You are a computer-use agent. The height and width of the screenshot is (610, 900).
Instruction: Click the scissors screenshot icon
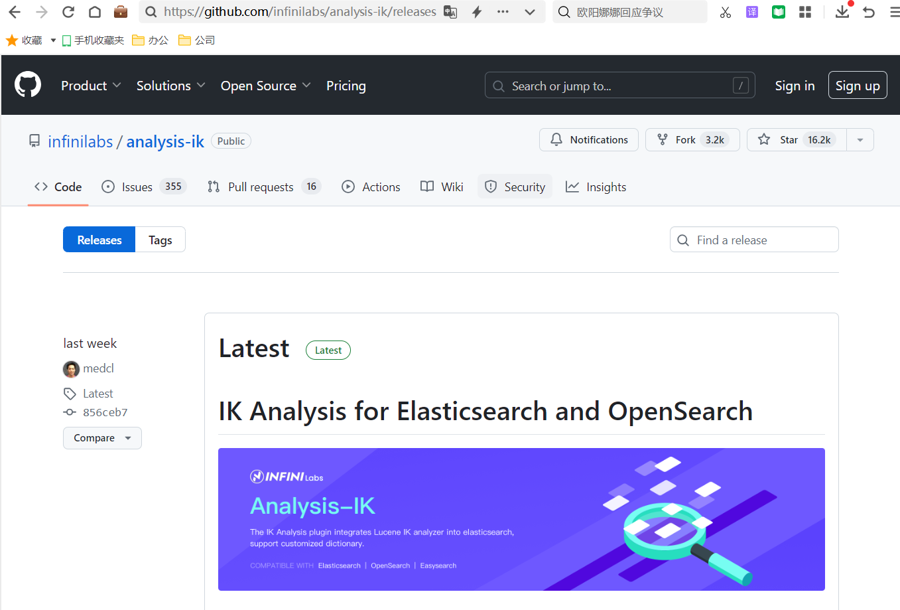coord(726,12)
